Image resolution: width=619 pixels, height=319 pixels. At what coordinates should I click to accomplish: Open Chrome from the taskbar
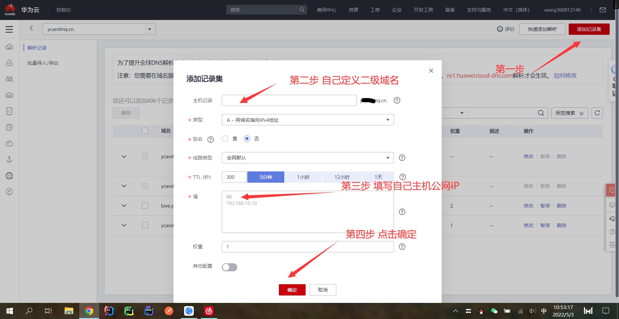[x=89, y=311]
